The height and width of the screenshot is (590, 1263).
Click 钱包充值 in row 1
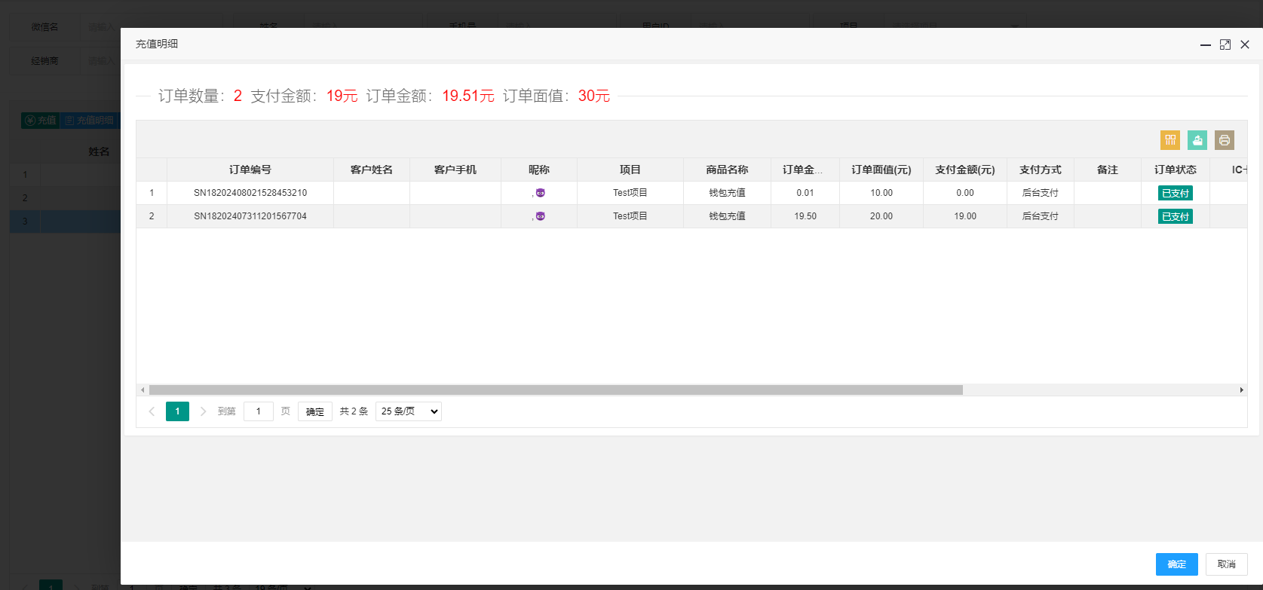pos(727,193)
